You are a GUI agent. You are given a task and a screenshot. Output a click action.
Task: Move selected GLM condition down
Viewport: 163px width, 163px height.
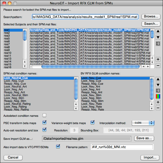(x=158, y=85)
